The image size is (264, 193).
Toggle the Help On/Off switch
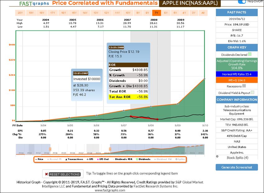pyautogui.click(x=242, y=2)
